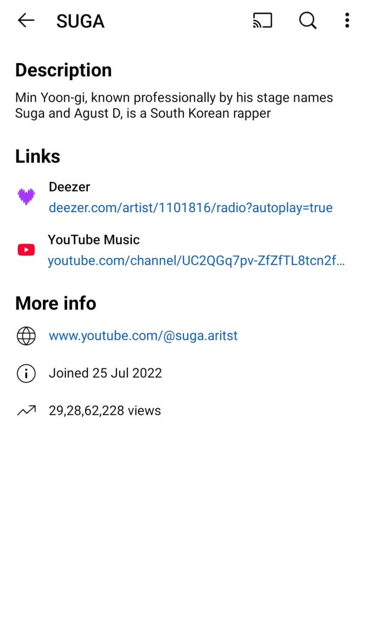The width and height of the screenshot is (368, 632).
Task: Tap the Joined 25 Jul 2022 text
Action: [105, 373]
